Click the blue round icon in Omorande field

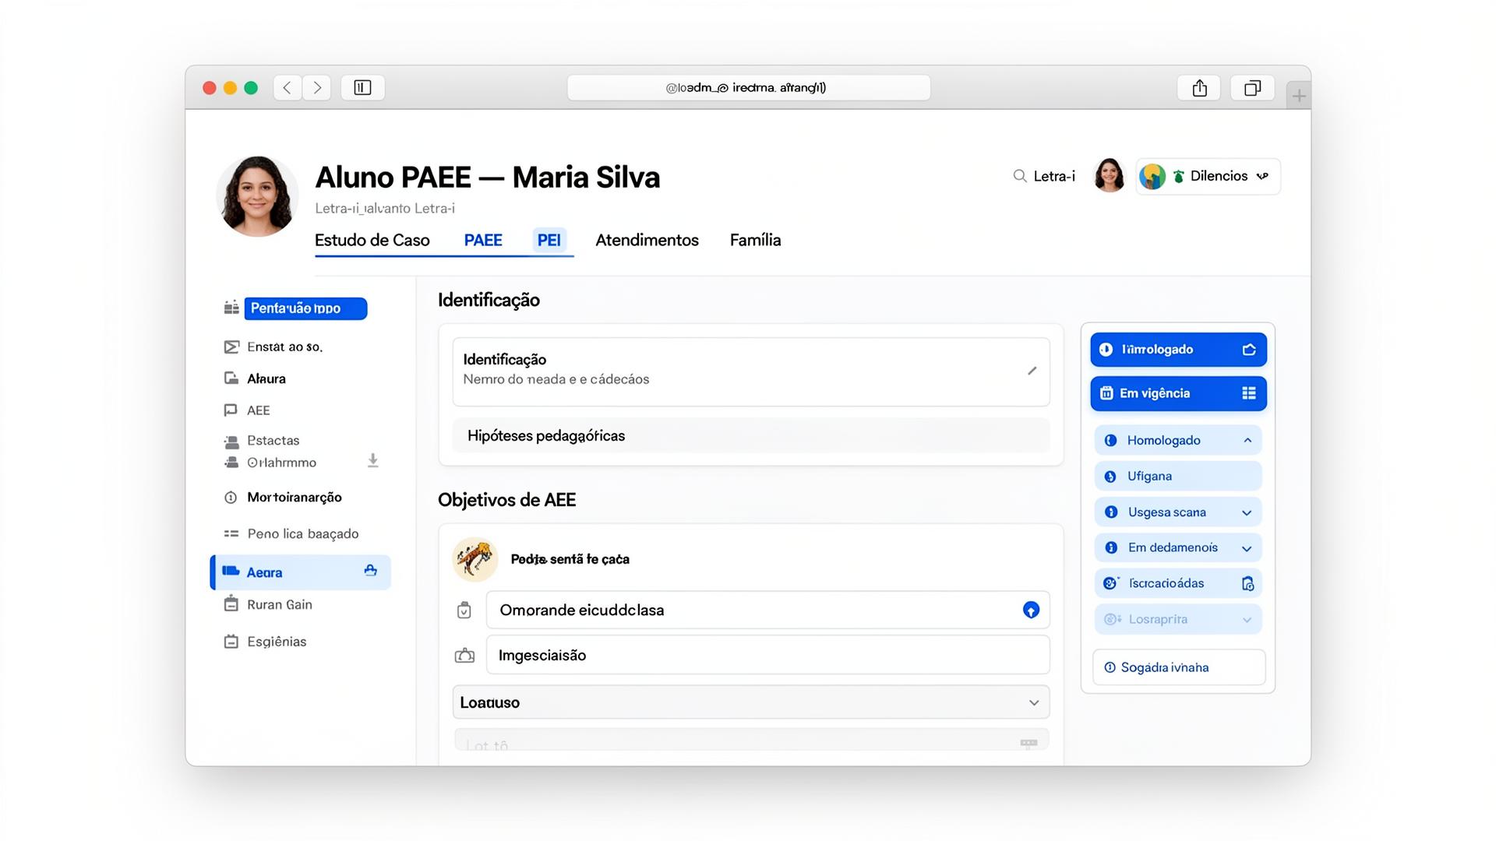click(x=1031, y=610)
